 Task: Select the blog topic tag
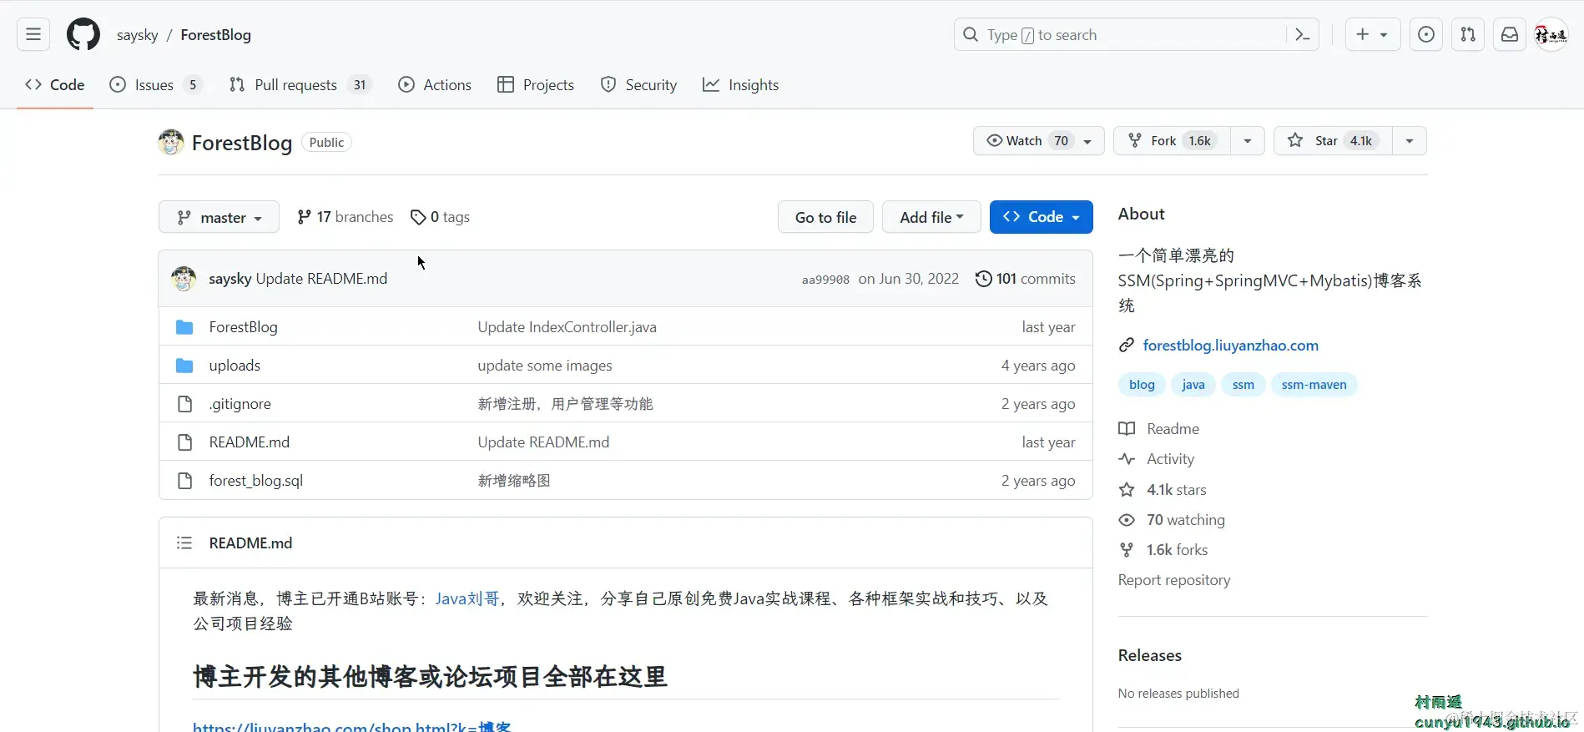tap(1142, 385)
